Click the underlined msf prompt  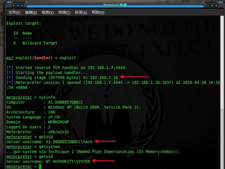[10, 58]
